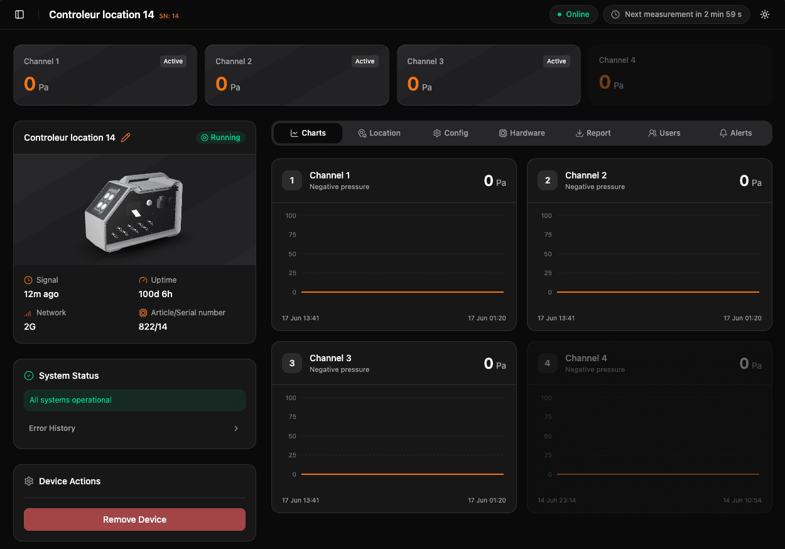The height and width of the screenshot is (549, 785).
Task: Click the Channel 2 chart title
Action: tap(586, 175)
